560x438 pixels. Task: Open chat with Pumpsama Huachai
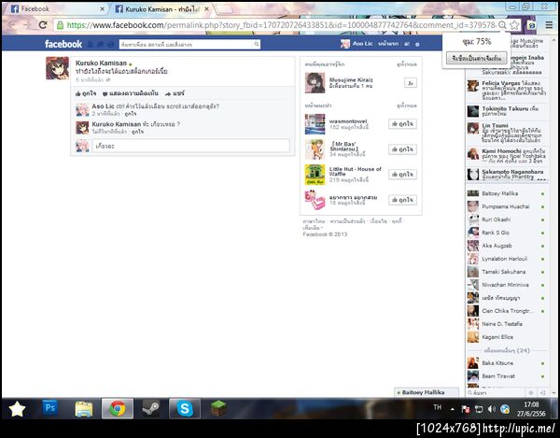(x=507, y=206)
